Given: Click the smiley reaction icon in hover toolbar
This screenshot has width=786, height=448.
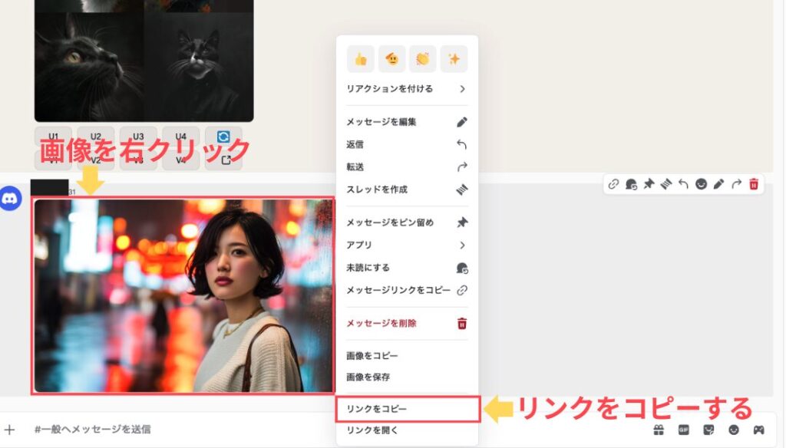Looking at the screenshot, I should pyautogui.click(x=701, y=184).
